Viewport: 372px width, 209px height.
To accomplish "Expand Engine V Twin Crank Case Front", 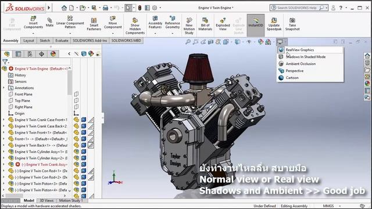I will click(4, 120).
